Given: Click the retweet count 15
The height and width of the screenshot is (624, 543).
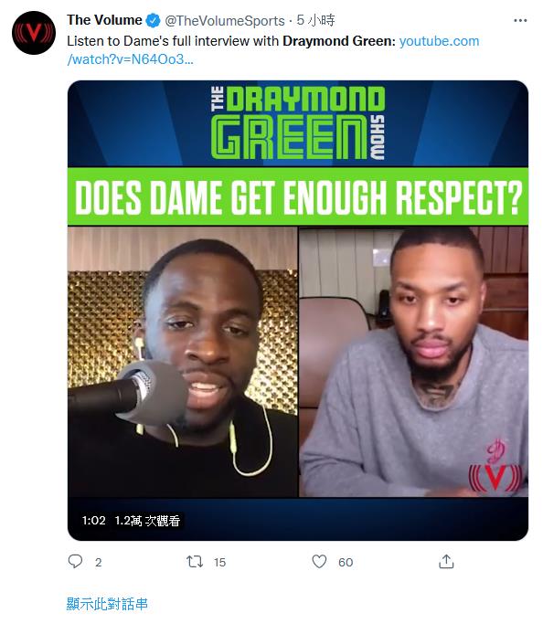Looking at the screenshot, I should click(x=219, y=562).
